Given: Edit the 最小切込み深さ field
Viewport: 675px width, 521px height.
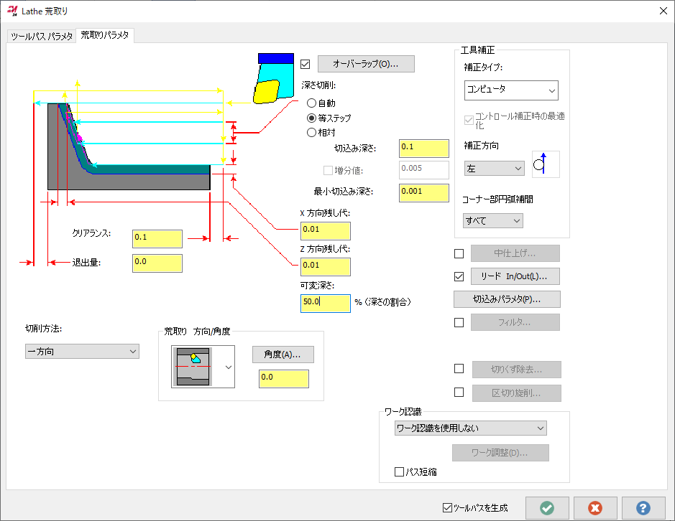Looking at the screenshot, I should 423,193.
